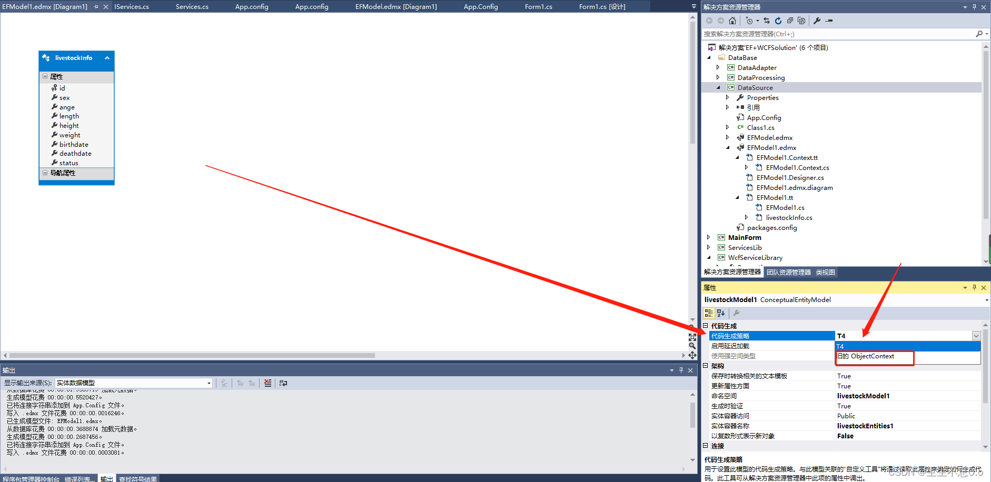Click the Solution Explorer search field

point(837,34)
